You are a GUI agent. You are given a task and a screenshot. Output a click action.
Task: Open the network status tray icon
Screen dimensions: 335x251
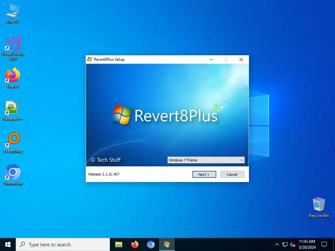pos(285,244)
